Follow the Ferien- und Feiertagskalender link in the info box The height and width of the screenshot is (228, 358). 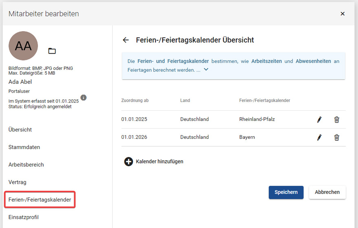pyautogui.click(x=173, y=61)
